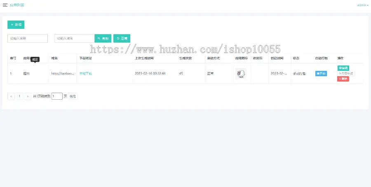Toggle the hamburger menu icon
The height and width of the screenshot is (187, 371).
5,5
